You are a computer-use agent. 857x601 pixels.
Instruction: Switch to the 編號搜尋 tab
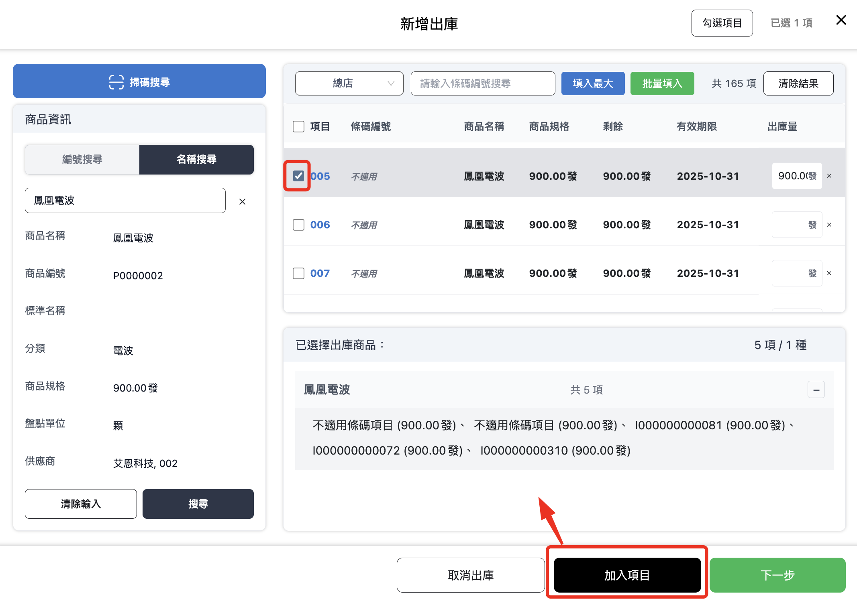tap(82, 159)
